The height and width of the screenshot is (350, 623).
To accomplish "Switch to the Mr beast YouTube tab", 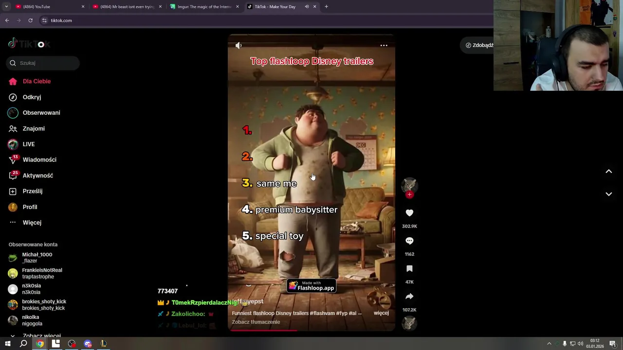I will (x=127, y=7).
